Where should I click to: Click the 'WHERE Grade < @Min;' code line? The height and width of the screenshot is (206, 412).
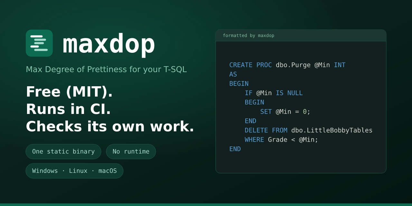(281, 140)
